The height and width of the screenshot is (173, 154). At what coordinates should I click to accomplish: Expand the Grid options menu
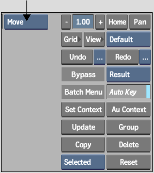(72, 39)
